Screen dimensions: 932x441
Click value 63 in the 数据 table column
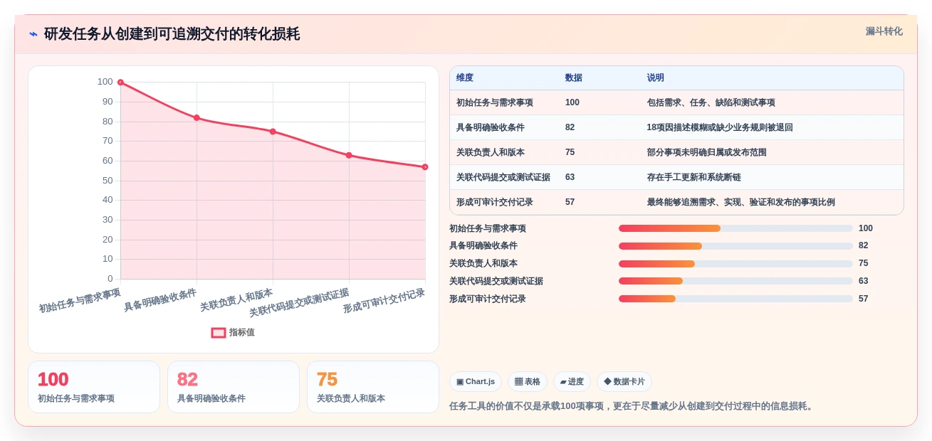pos(570,177)
